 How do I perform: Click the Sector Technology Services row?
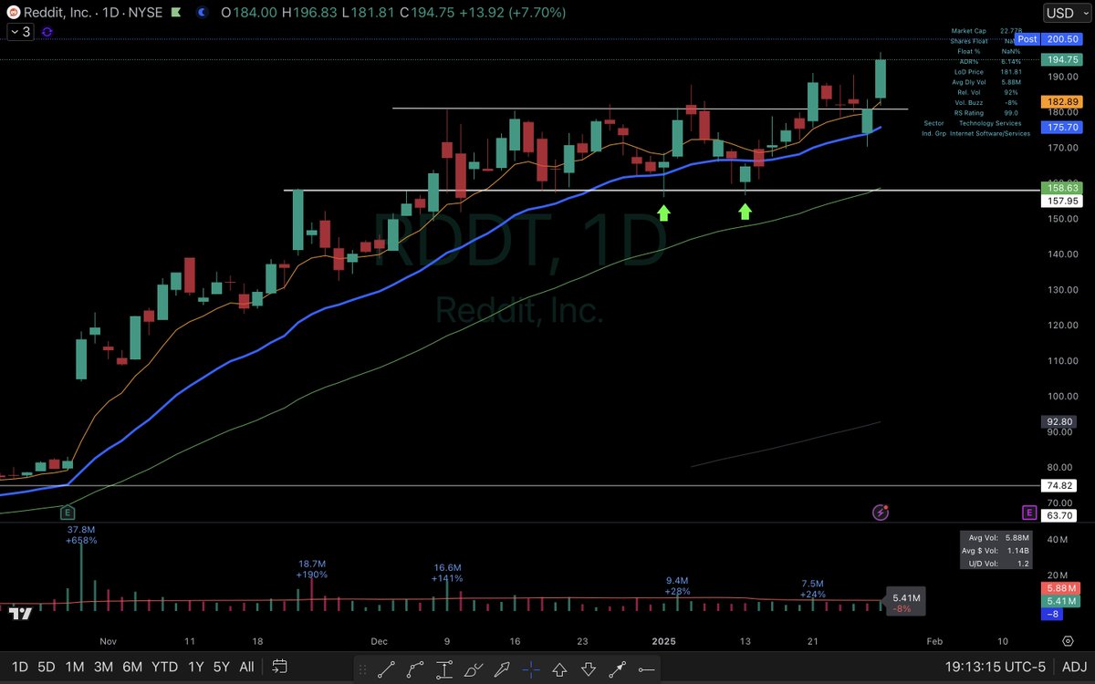[x=973, y=123]
